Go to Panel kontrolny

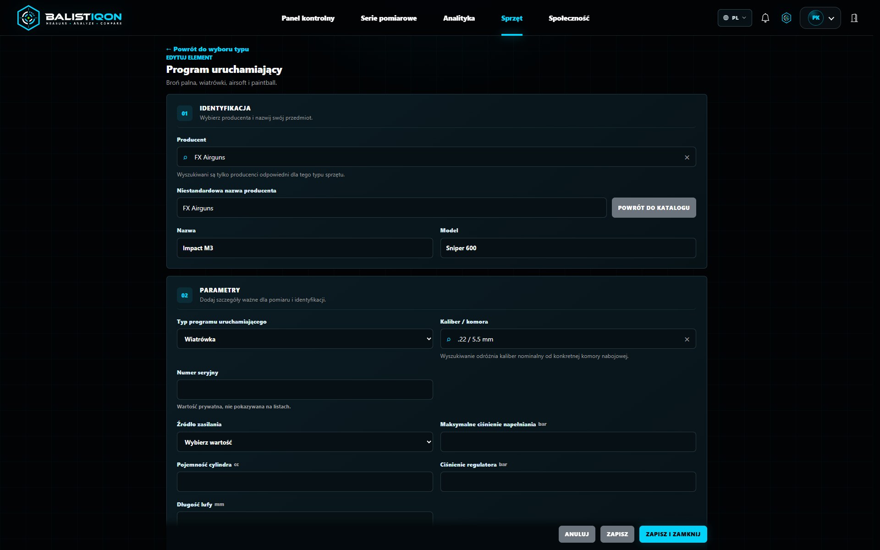pos(308,18)
